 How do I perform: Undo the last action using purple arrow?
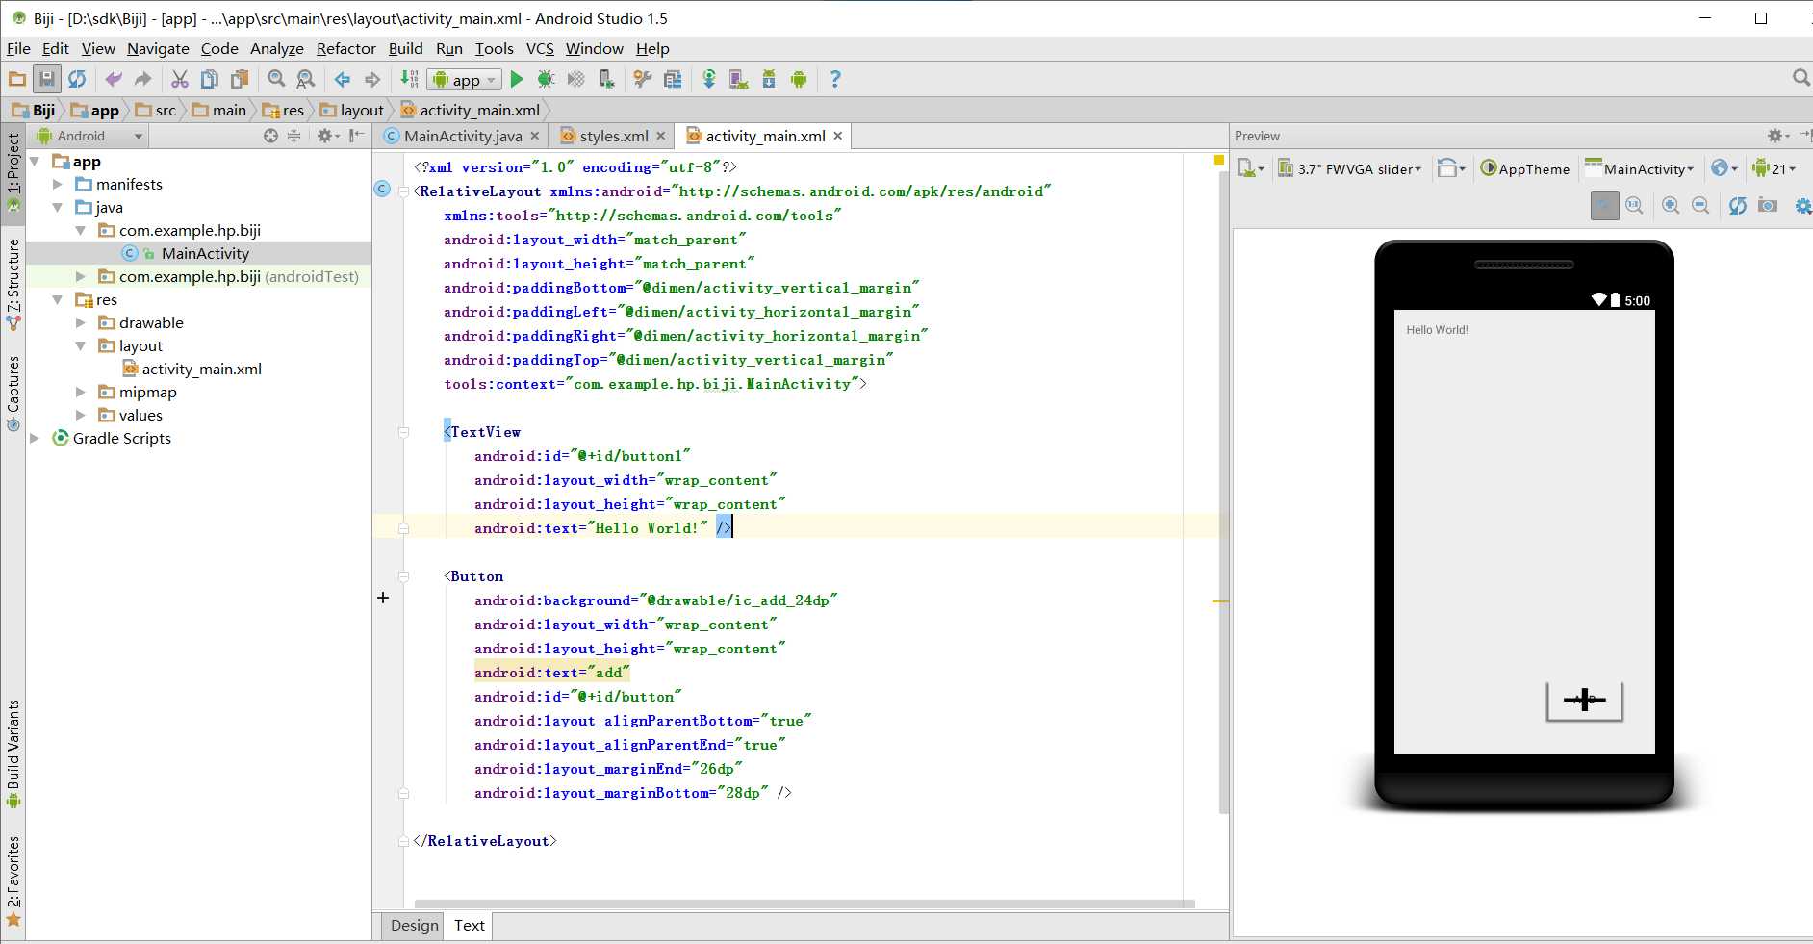114,79
